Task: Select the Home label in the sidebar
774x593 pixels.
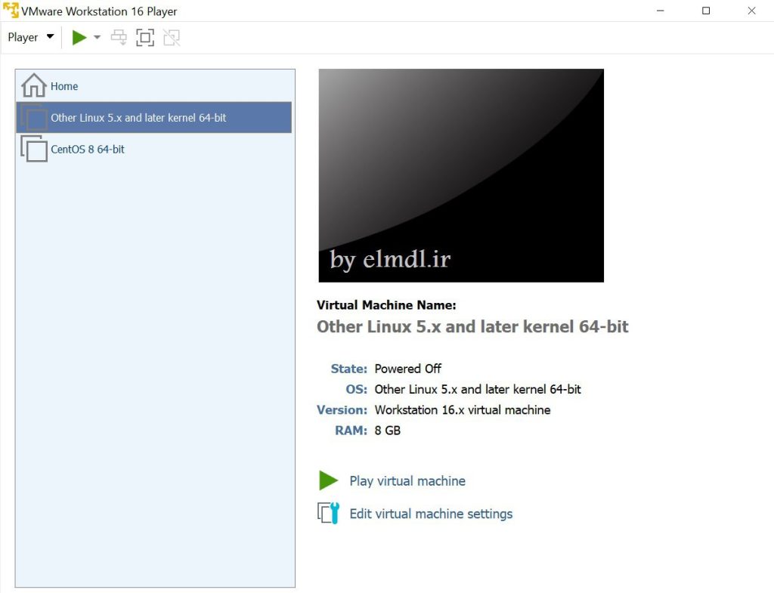Action: click(x=64, y=86)
